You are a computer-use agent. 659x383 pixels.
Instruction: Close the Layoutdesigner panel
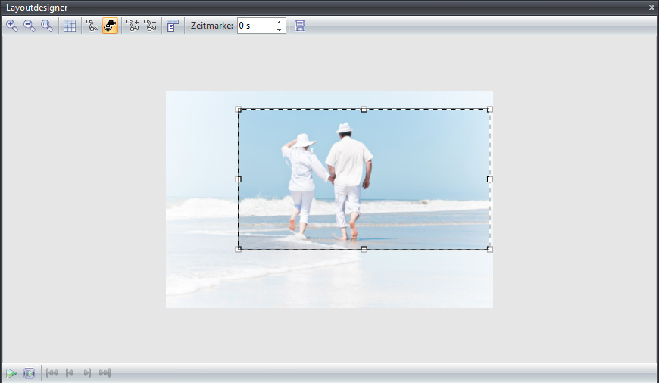[x=651, y=8]
